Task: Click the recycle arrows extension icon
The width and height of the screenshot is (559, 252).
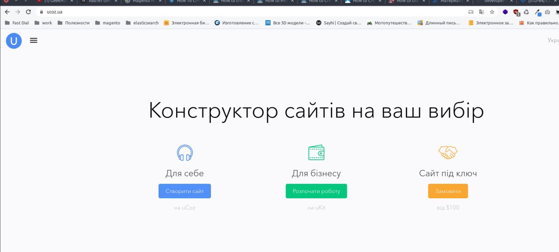Action: (526, 12)
